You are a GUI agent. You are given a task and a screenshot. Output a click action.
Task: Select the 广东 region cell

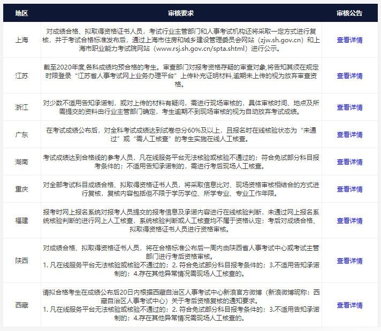(x=22, y=134)
